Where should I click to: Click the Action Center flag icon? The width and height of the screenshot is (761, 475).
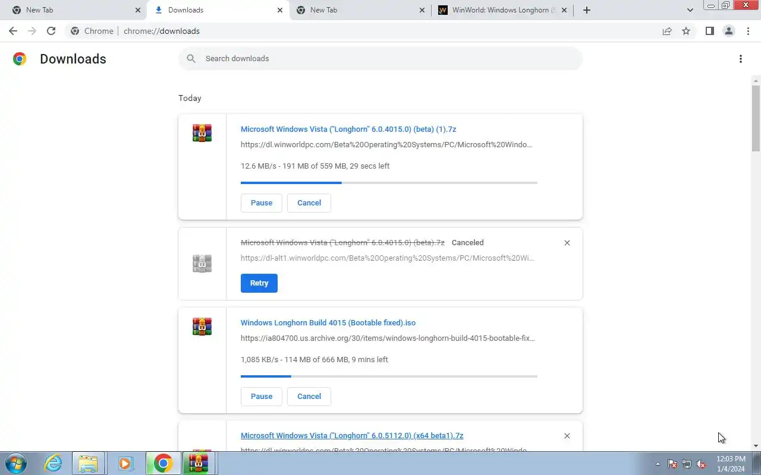672,464
